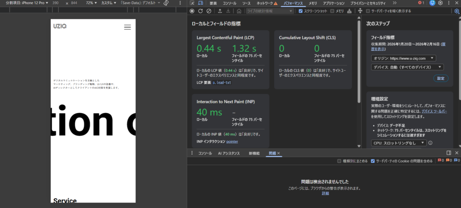Click the 設定 button in フィールド指標
Image resolution: width=461 pixels, height=208 pixels.
[x=441, y=78]
